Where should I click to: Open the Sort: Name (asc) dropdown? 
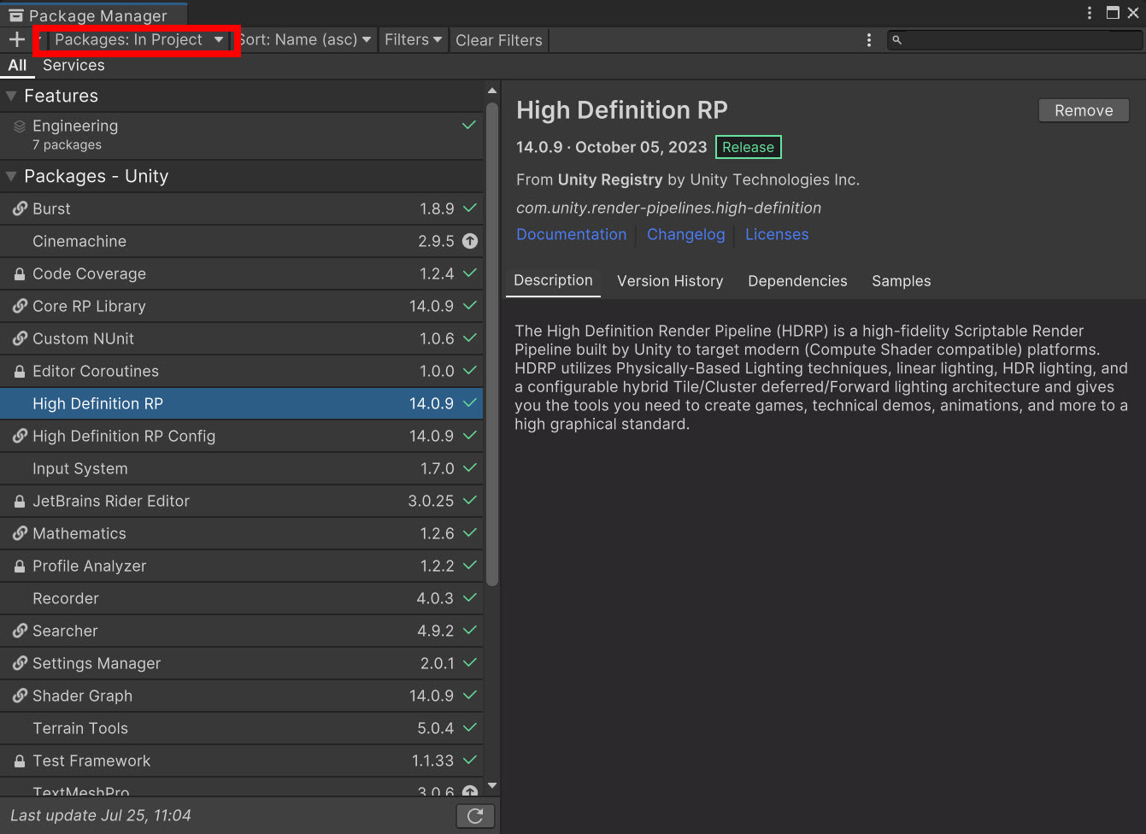[305, 40]
